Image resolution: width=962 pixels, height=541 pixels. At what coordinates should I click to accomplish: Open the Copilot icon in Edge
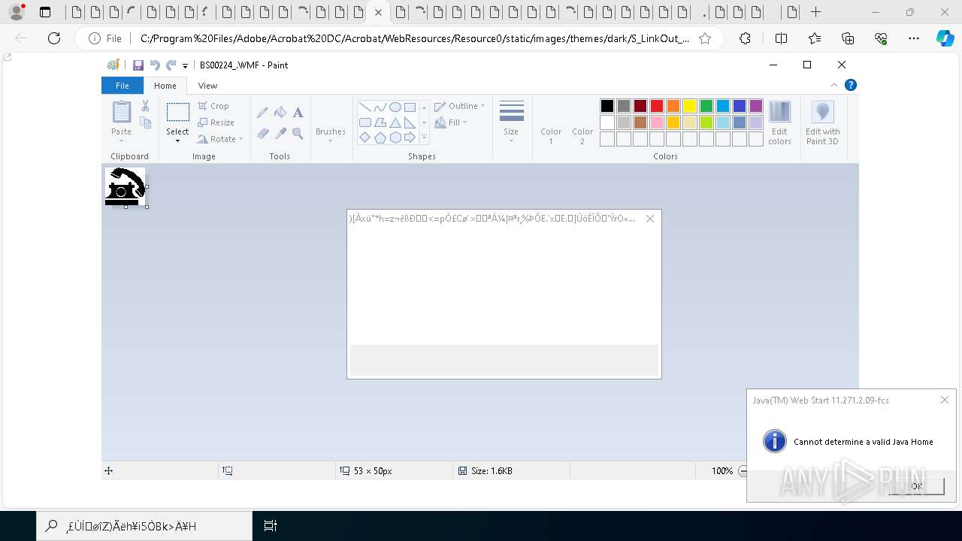tap(945, 38)
